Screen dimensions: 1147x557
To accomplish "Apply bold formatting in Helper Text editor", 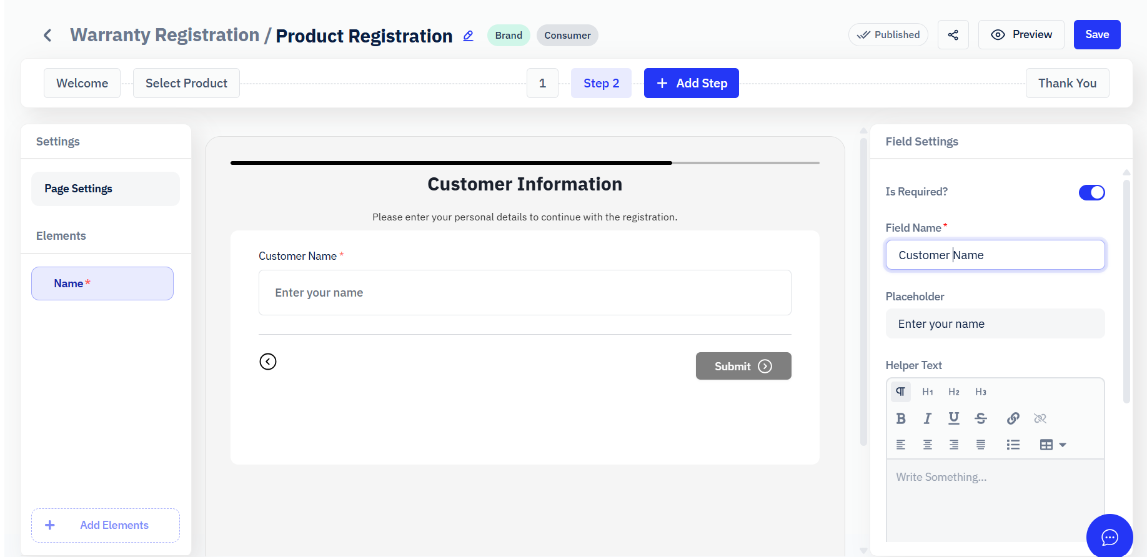I will click(900, 418).
